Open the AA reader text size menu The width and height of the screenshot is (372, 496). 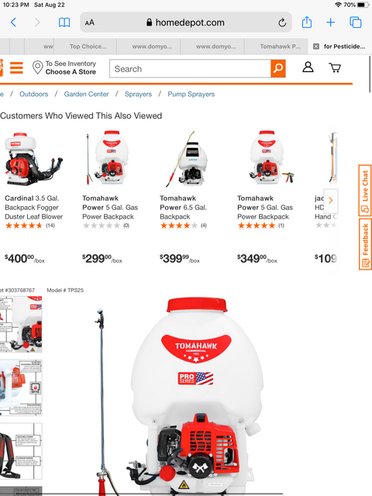coord(90,22)
